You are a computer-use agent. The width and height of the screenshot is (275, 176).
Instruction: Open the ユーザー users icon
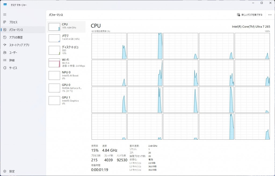coord(5,53)
